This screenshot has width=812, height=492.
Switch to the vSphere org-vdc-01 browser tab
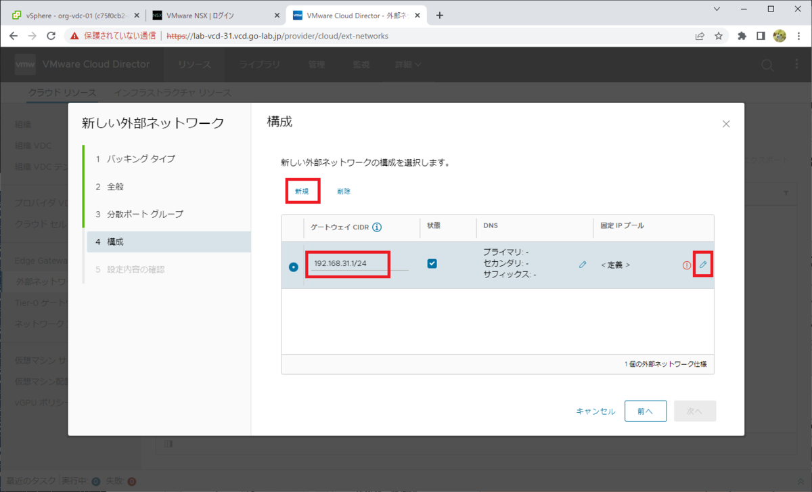click(x=74, y=16)
